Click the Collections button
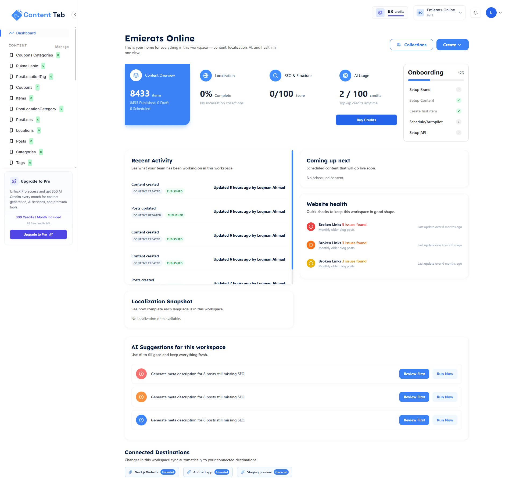 point(411,45)
